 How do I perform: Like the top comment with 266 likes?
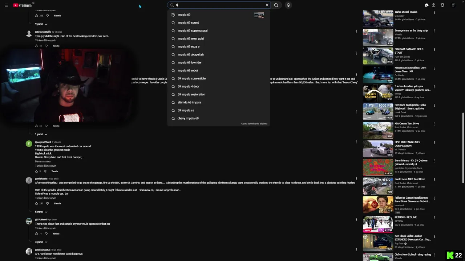[x=36, y=16]
